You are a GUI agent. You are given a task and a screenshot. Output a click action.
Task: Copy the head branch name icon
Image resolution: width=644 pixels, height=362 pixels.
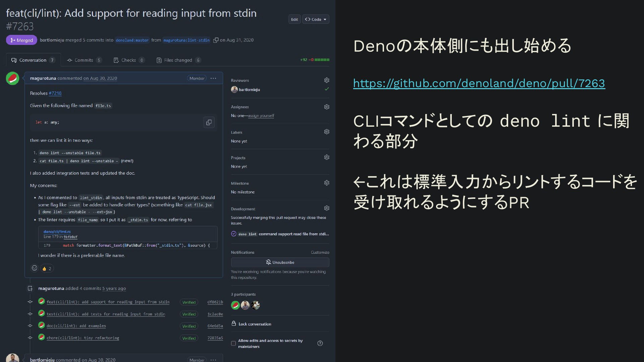click(216, 40)
